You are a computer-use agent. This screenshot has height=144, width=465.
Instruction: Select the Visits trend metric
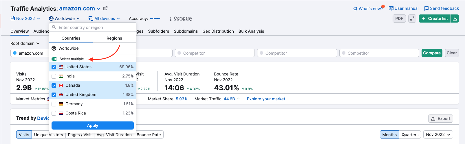24,135
